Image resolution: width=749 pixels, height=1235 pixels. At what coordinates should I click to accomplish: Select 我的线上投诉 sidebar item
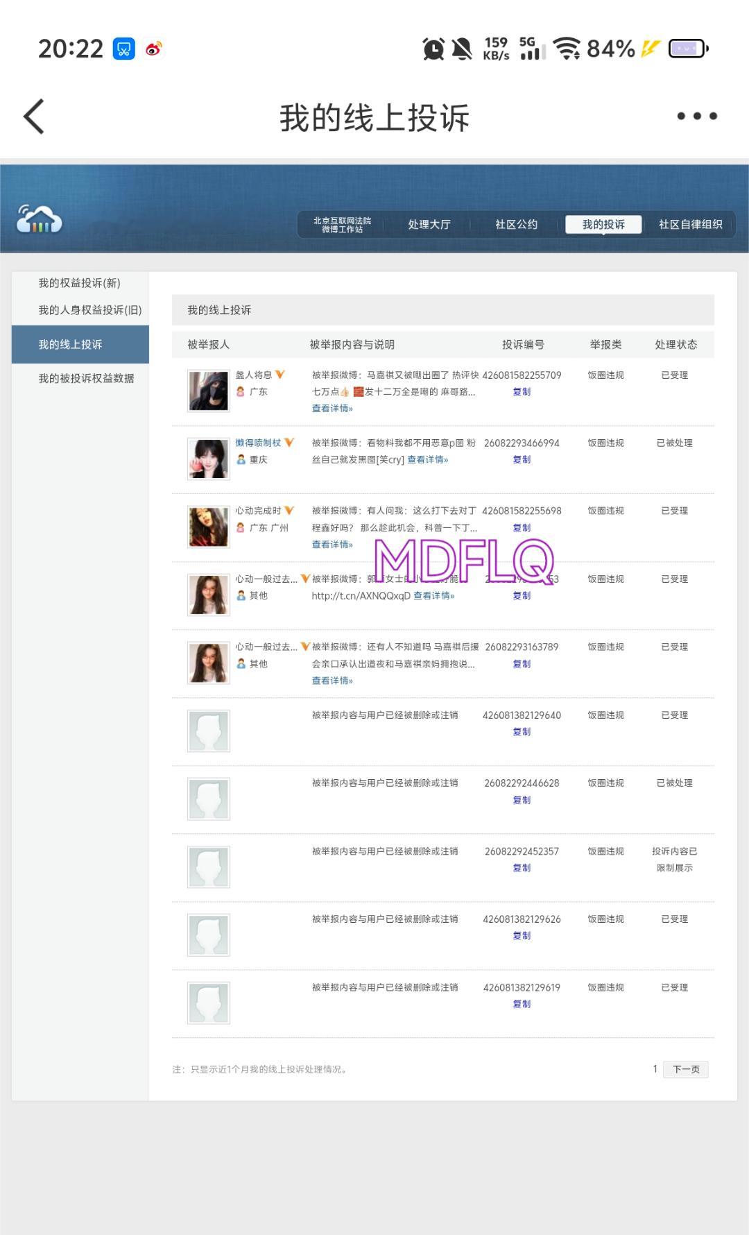80,344
